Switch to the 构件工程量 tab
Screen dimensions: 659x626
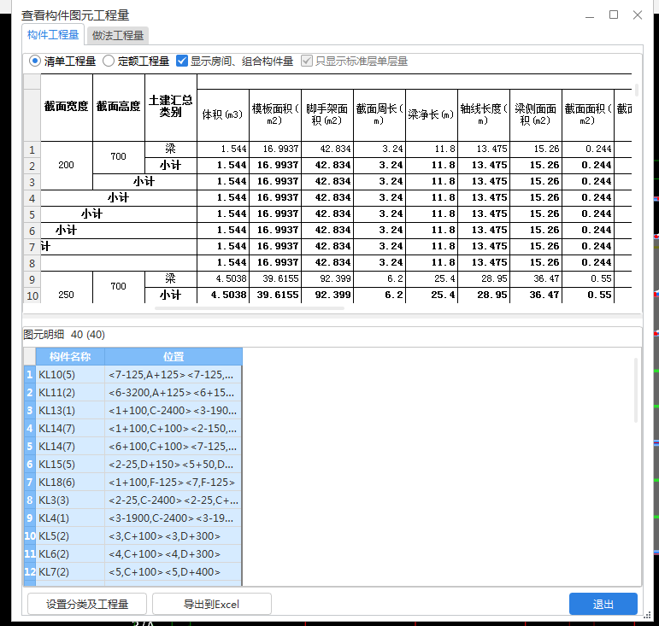pos(53,35)
